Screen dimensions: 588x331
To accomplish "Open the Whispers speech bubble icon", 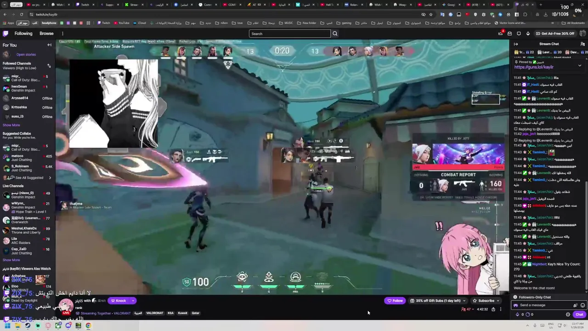I will pyautogui.click(x=519, y=34).
